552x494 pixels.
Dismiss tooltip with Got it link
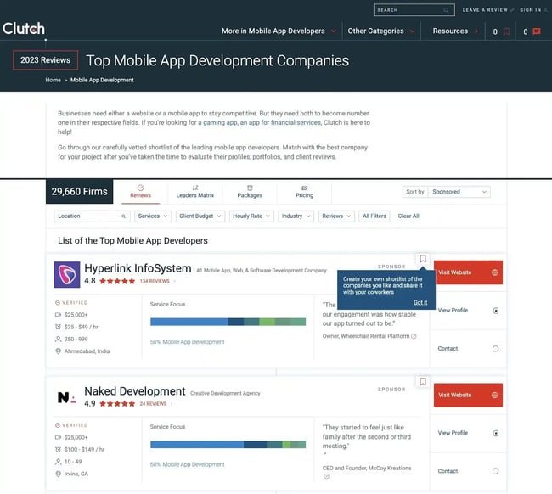click(420, 302)
